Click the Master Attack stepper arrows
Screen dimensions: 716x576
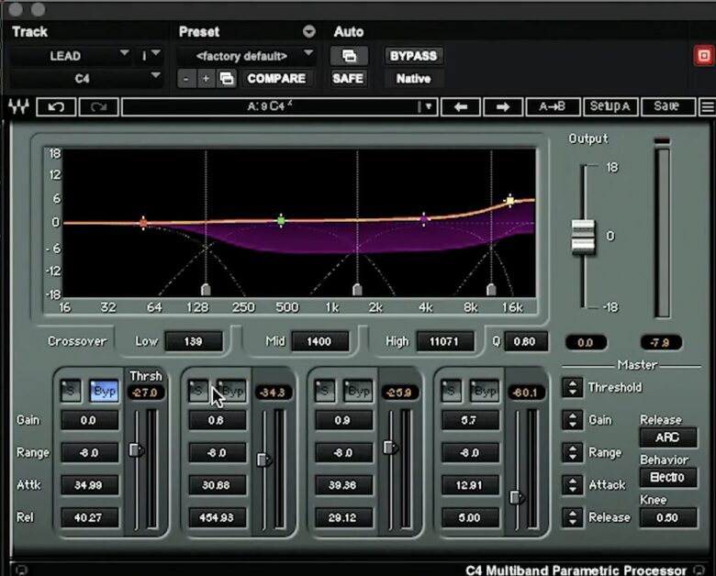(x=573, y=484)
